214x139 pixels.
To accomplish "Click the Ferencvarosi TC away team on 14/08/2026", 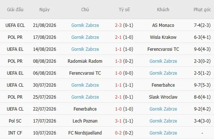I will tap(163, 49).
